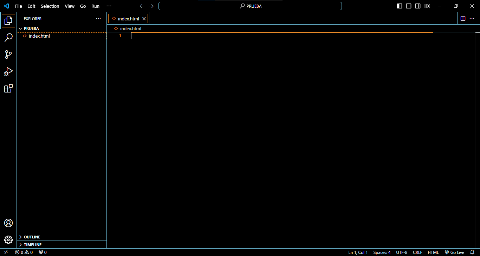Open the Accounts menu
This screenshot has height=256, width=480.
pos(8,223)
